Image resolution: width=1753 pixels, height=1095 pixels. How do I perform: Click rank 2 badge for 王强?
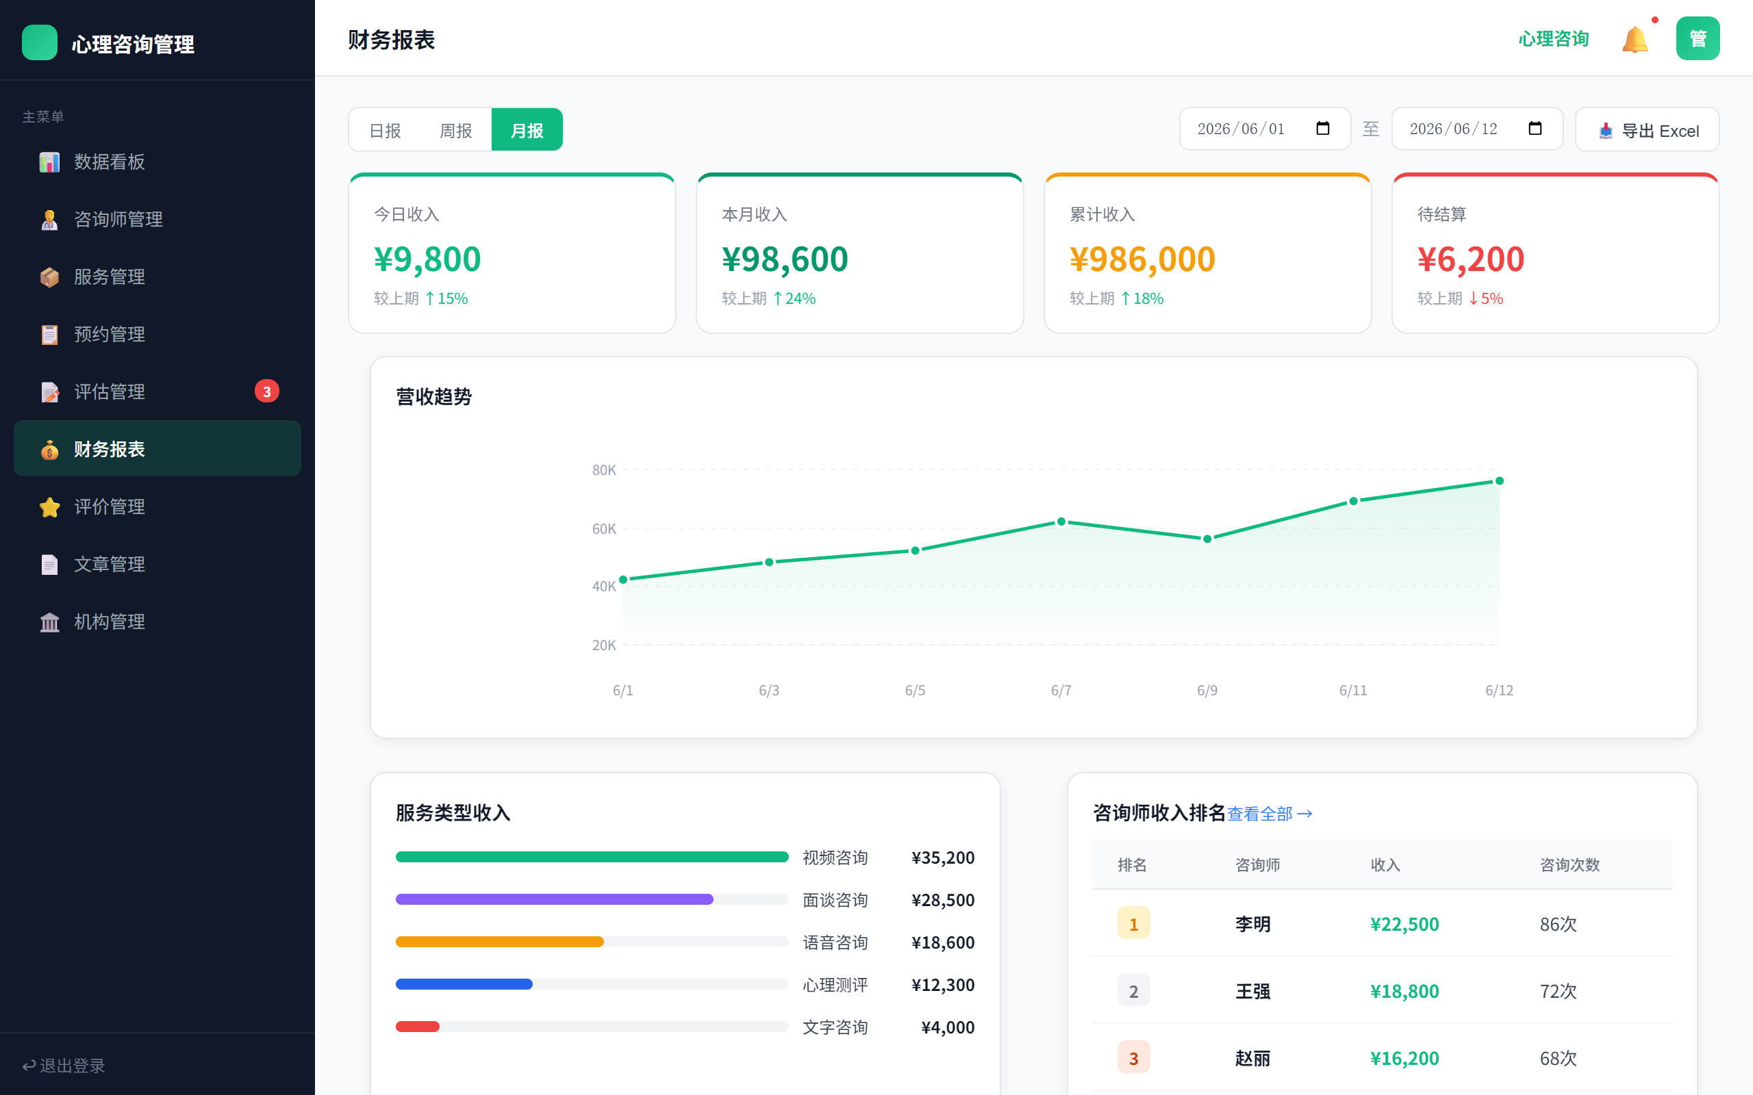click(1134, 991)
